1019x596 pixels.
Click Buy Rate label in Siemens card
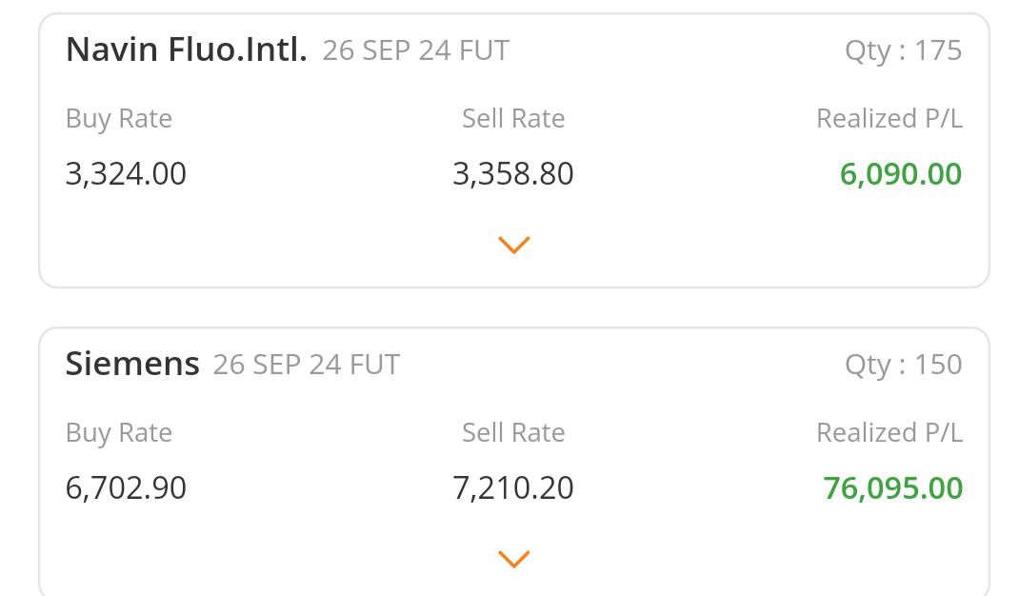point(119,433)
